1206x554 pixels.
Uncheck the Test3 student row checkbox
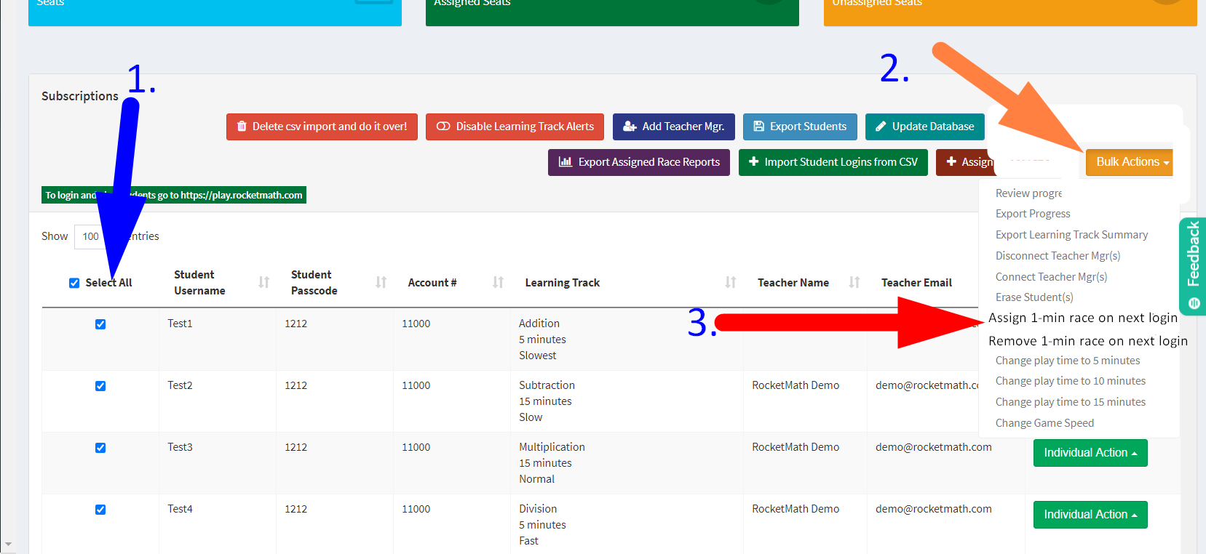[100, 448]
